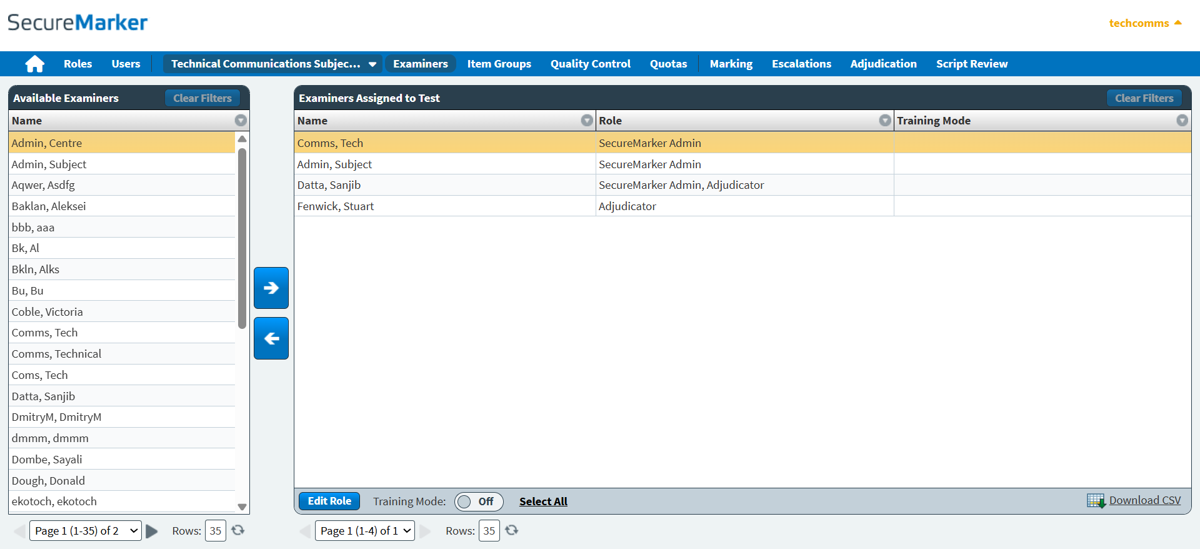Refresh the Available Examiners list
Image resolution: width=1200 pixels, height=549 pixels.
pyautogui.click(x=238, y=530)
